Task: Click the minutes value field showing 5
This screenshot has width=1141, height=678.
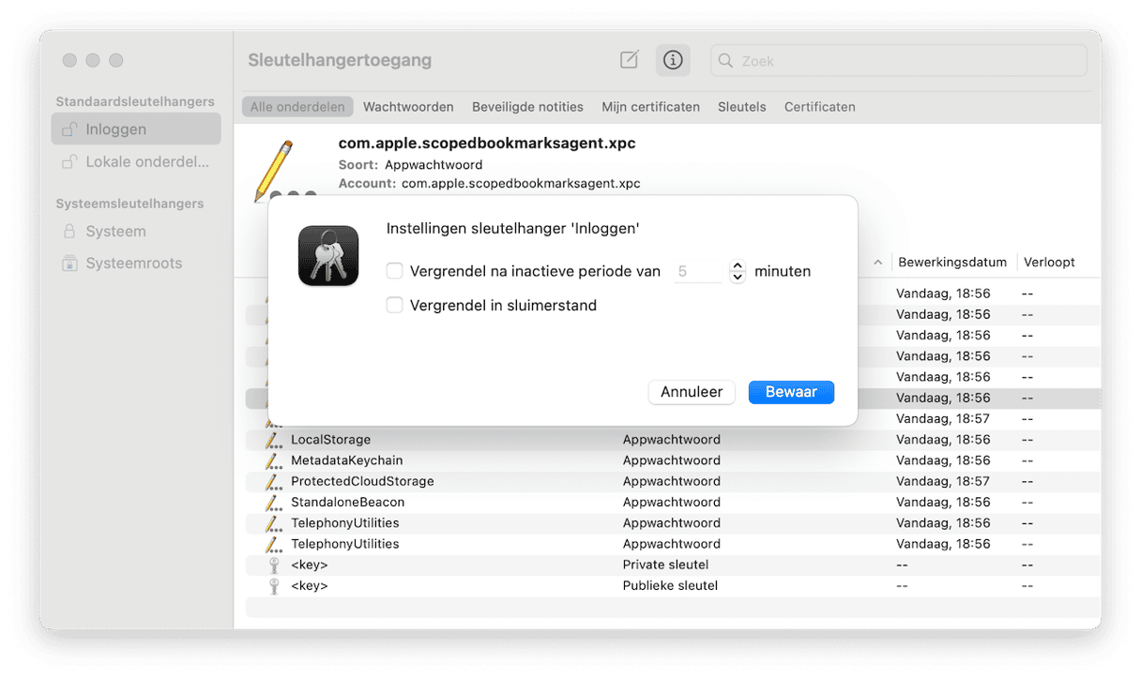Action: 698,271
